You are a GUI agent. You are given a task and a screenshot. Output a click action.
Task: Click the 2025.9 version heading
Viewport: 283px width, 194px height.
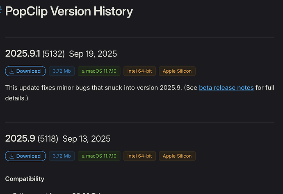[x=20, y=138]
